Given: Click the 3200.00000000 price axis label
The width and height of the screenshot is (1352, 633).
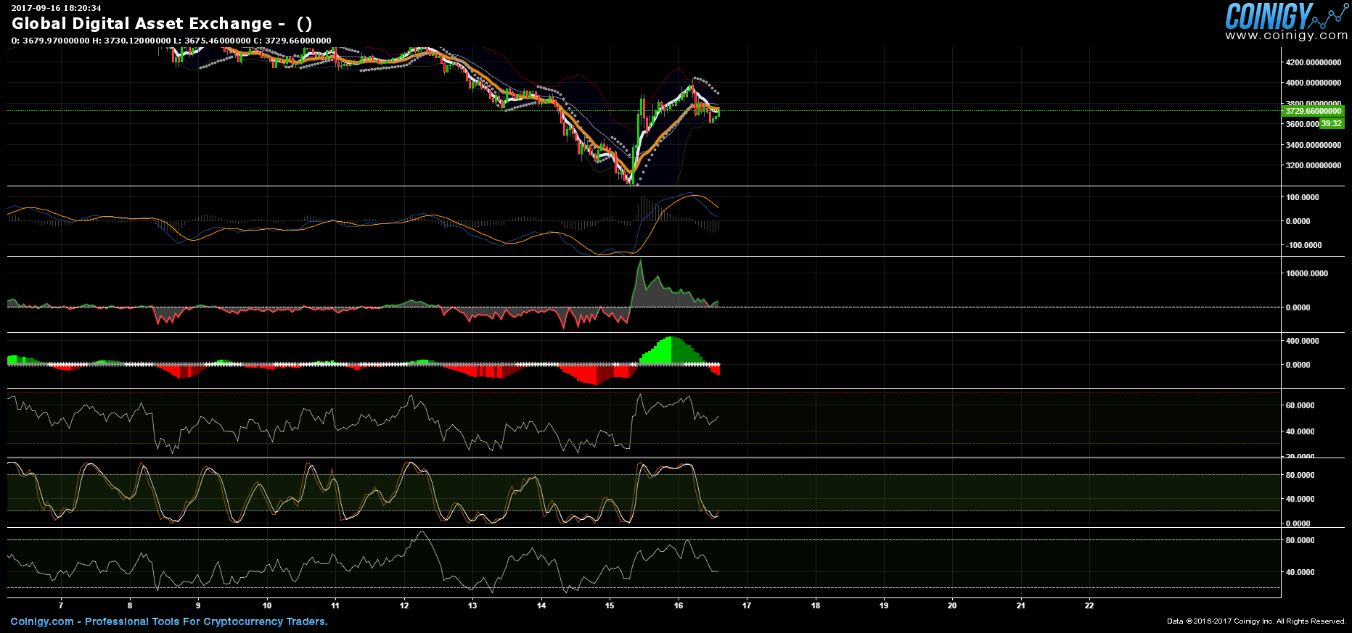Looking at the screenshot, I should (x=1314, y=165).
